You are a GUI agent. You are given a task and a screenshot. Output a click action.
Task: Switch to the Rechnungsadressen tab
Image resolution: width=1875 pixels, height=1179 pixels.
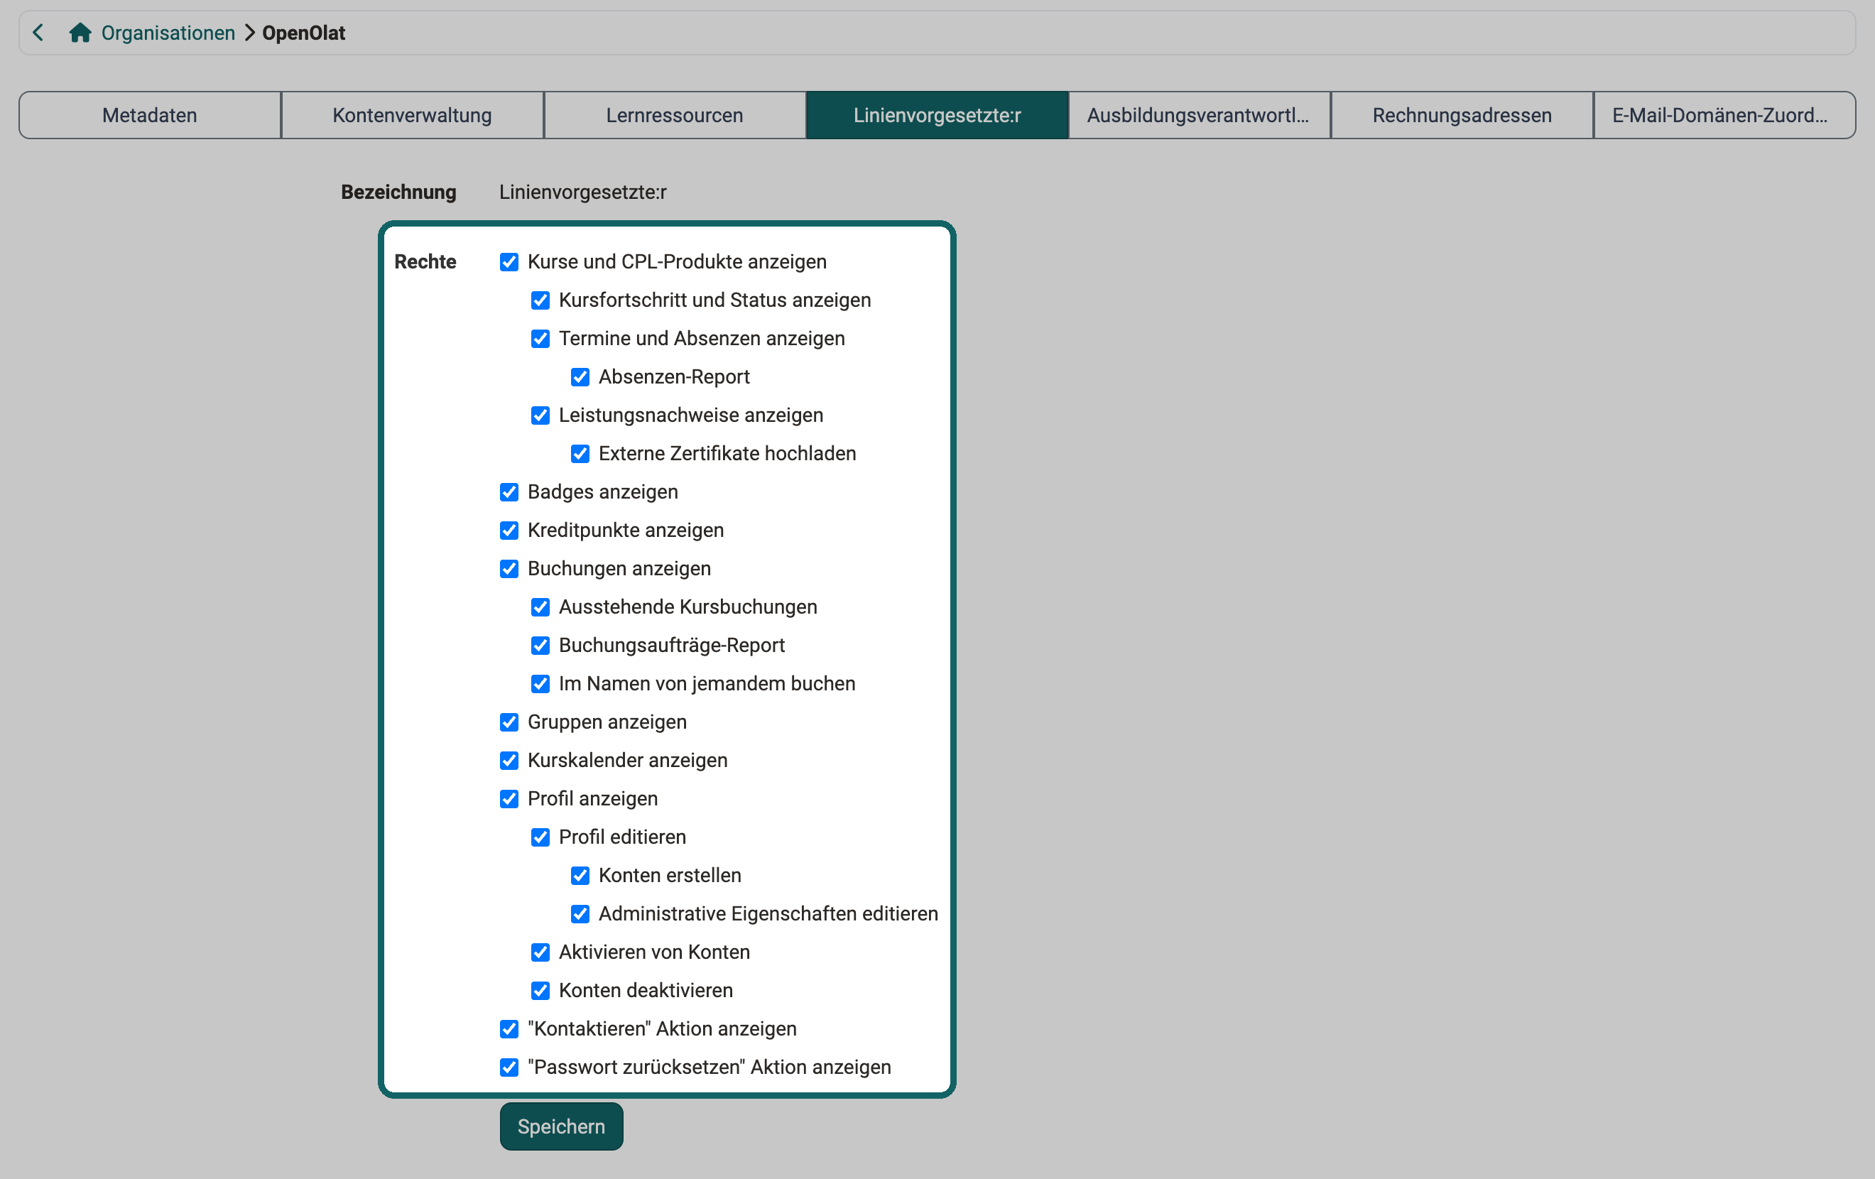point(1462,115)
